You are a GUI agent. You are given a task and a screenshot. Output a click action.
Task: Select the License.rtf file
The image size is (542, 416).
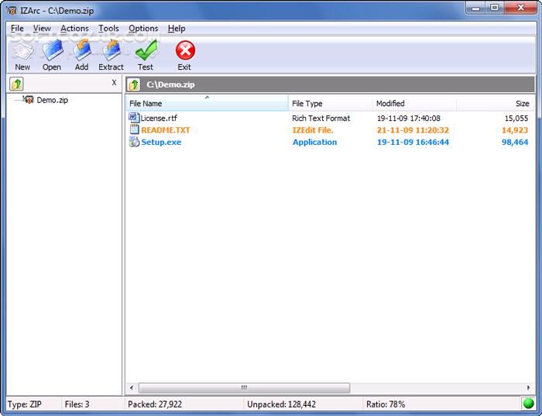[x=158, y=119]
